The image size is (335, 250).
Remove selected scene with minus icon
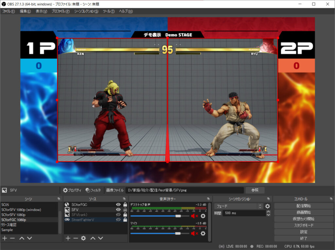tap(12, 238)
